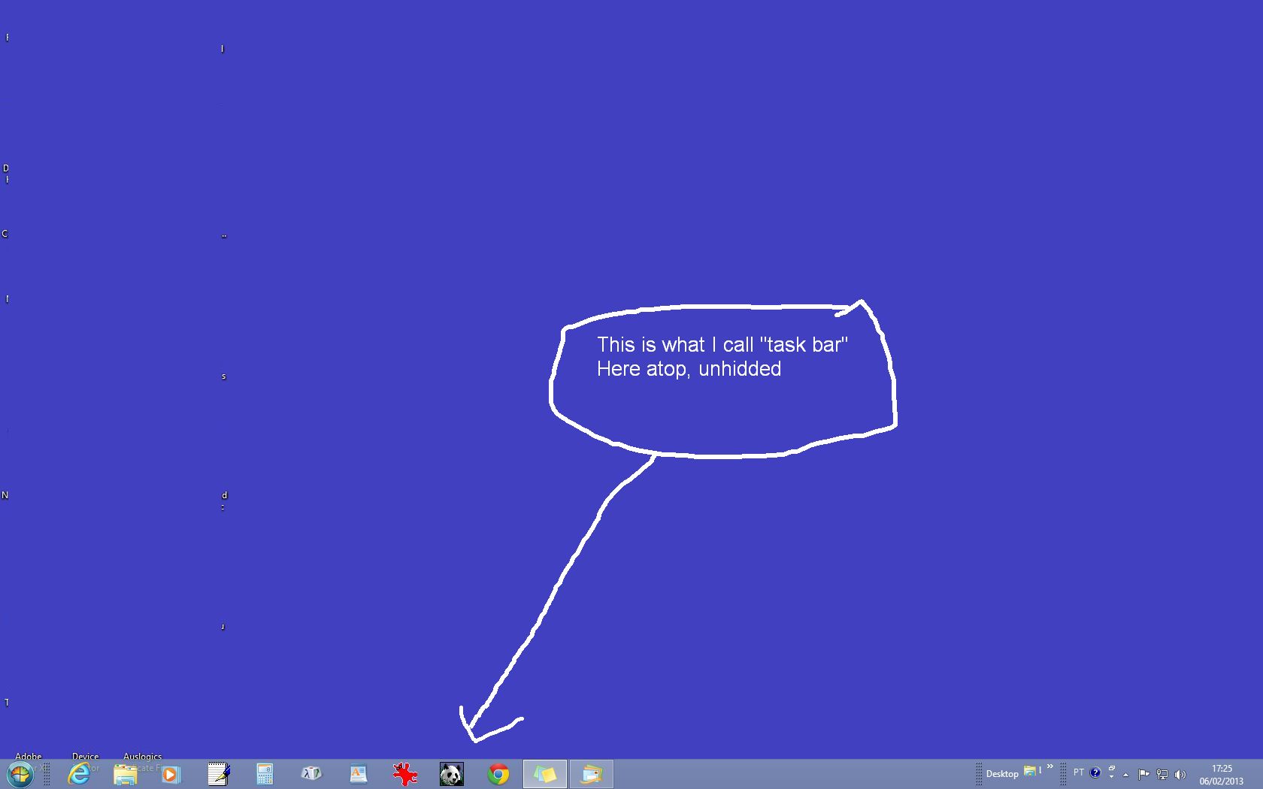Viewport: 1263px width, 789px height.
Task: Open the PT input language selector
Action: [1079, 772]
